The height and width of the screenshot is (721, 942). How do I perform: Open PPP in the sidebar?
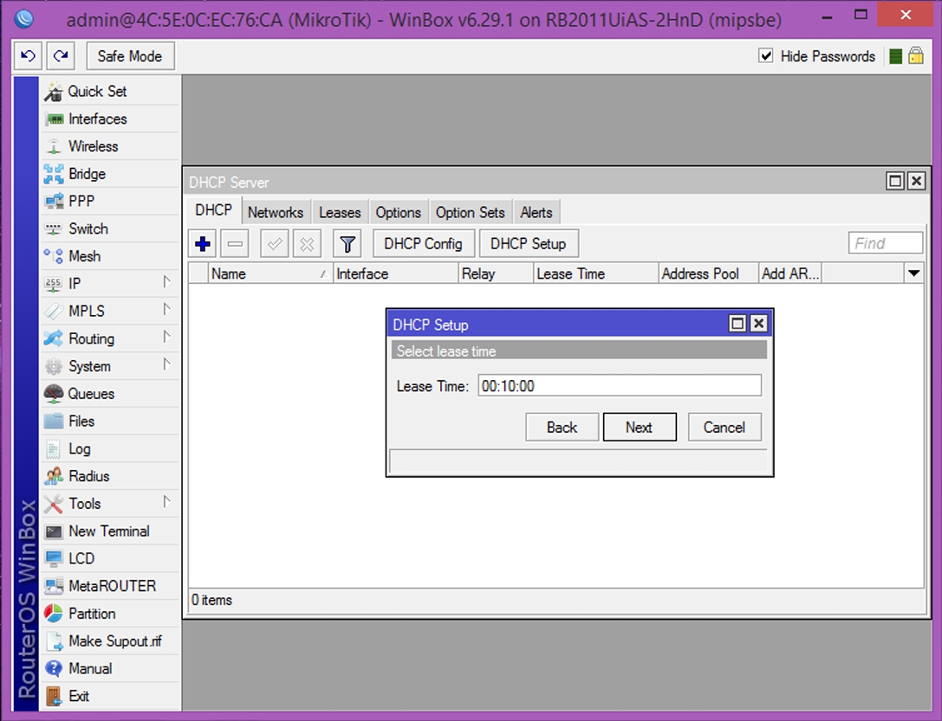(x=111, y=201)
